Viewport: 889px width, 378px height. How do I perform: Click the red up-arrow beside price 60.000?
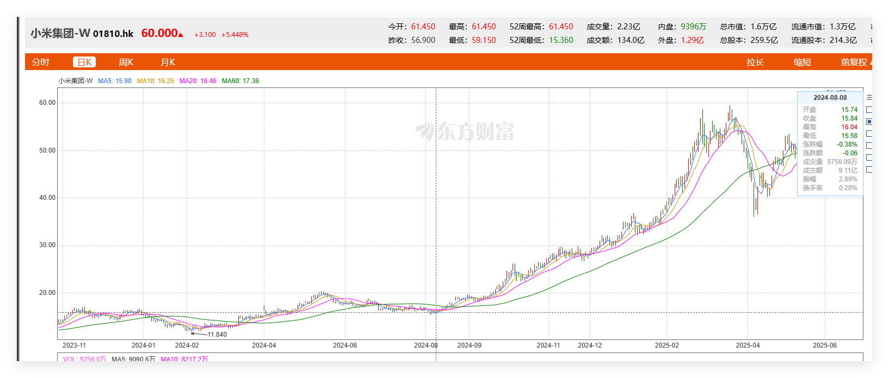point(181,35)
